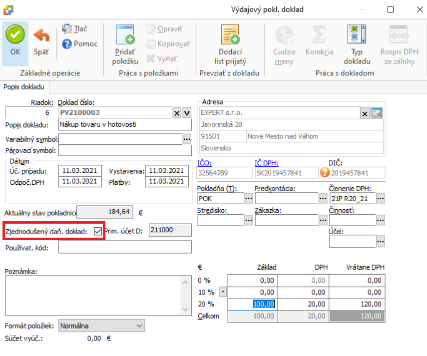
Task: Click the Stredisko input field
Action: point(221,220)
